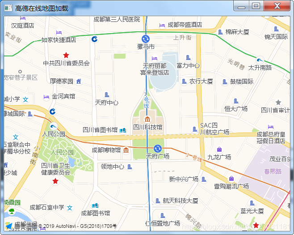Image resolution: width=294 pixels, height=235 pixels.
Task: Click the red star at 中共四川省委员会
Action: [66, 56]
